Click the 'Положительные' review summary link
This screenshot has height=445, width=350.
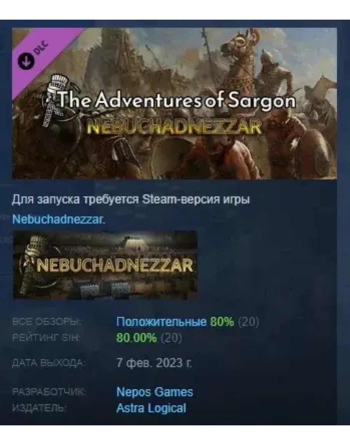[161, 322]
